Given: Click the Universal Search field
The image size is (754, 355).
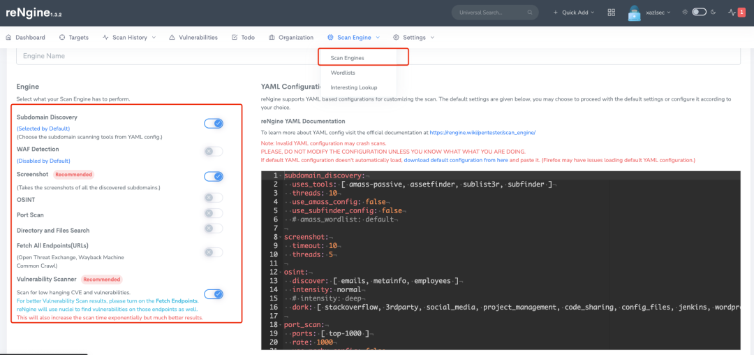Looking at the screenshot, I should point(495,13).
